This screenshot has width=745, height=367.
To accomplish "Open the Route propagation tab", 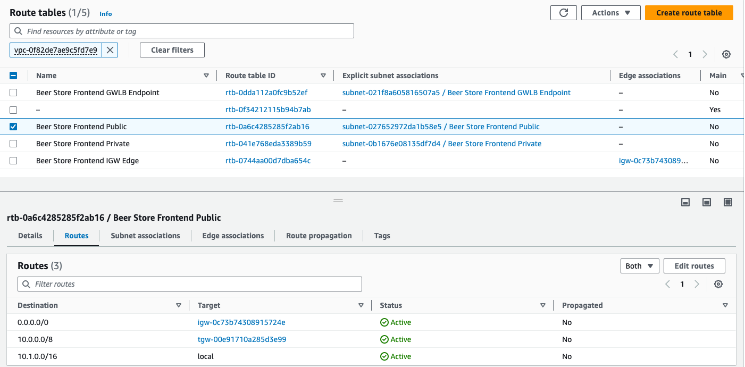I will (319, 236).
